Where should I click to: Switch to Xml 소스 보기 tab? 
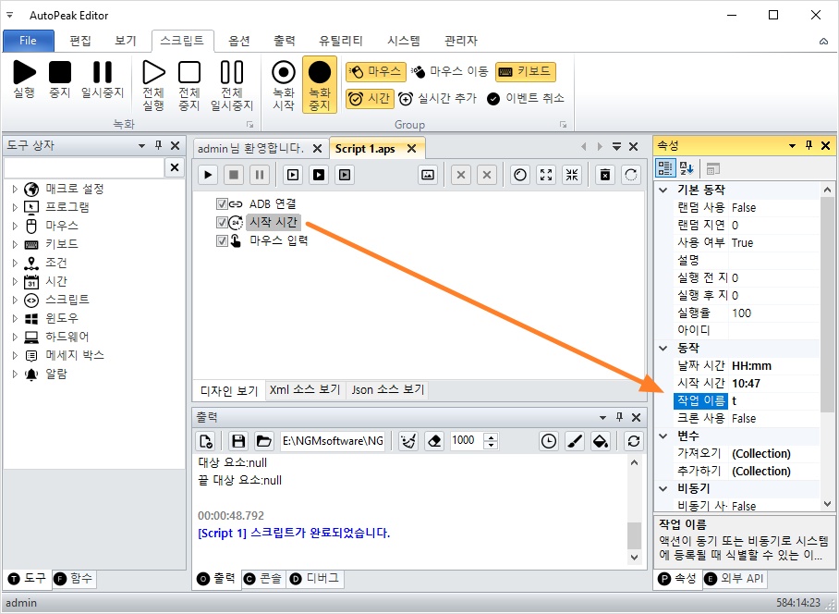[305, 389]
